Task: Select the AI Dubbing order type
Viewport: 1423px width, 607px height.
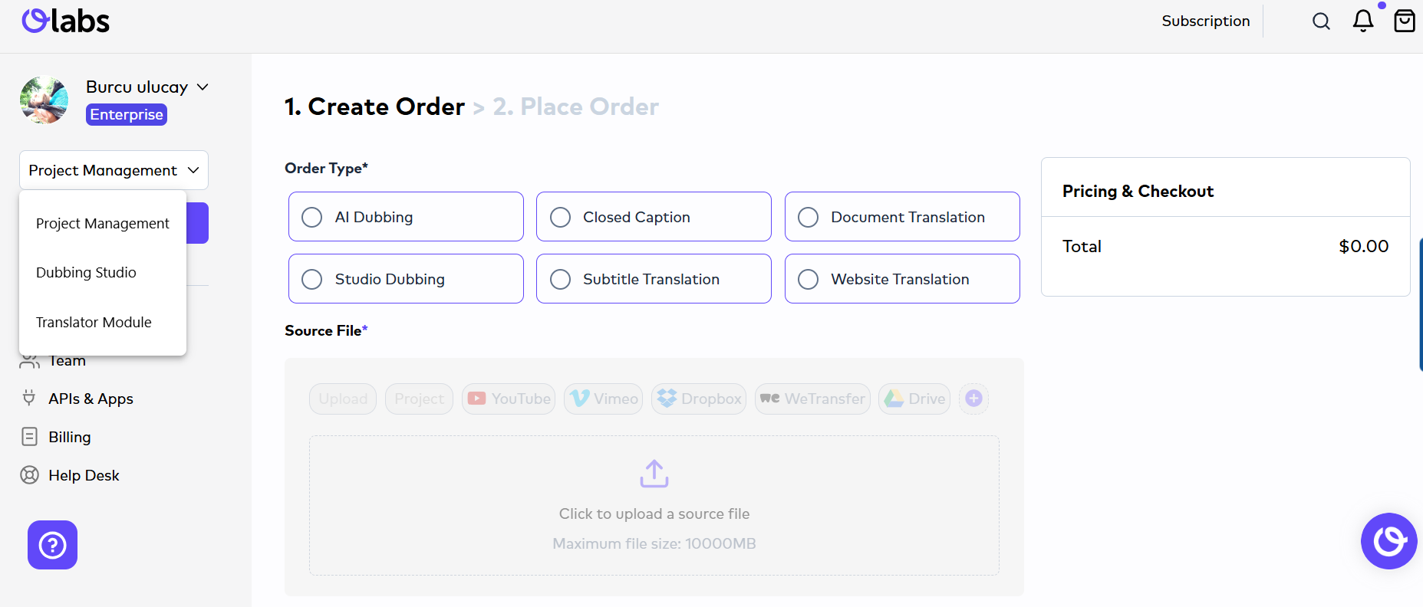Action: coord(312,217)
